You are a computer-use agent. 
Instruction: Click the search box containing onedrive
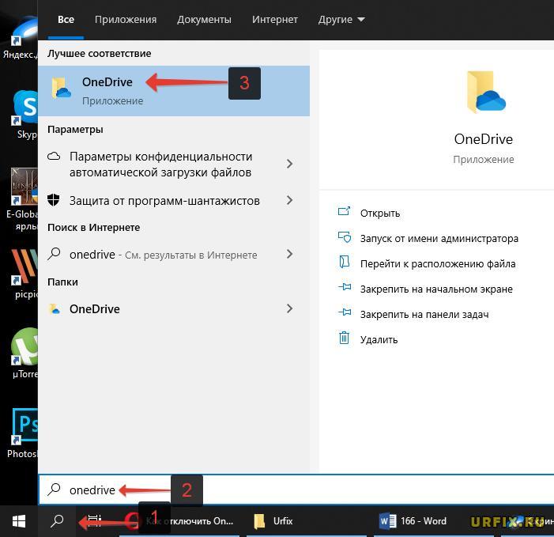point(296,490)
